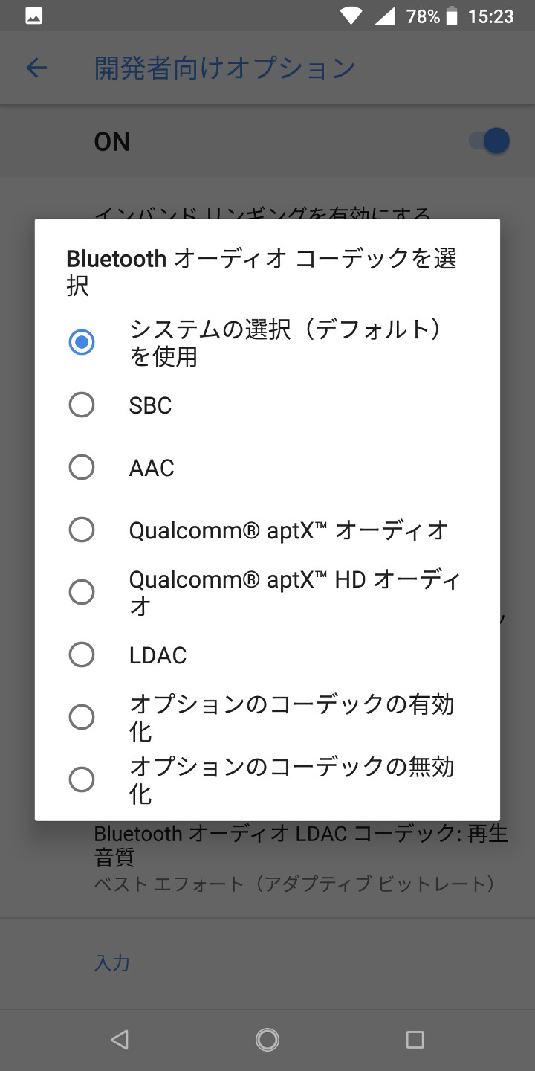Select the system default codec radio button
535x1071 pixels.
pos(82,342)
